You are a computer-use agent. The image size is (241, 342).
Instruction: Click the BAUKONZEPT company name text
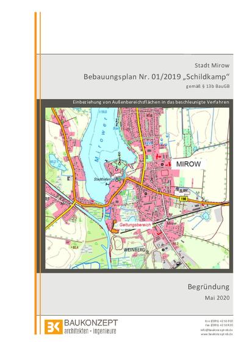[91, 323]
